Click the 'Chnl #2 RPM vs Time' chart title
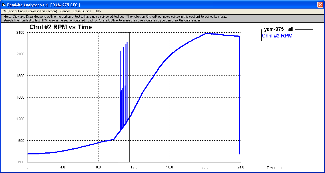This screenshot has width=325, height=173. click(x=61, y=27)
